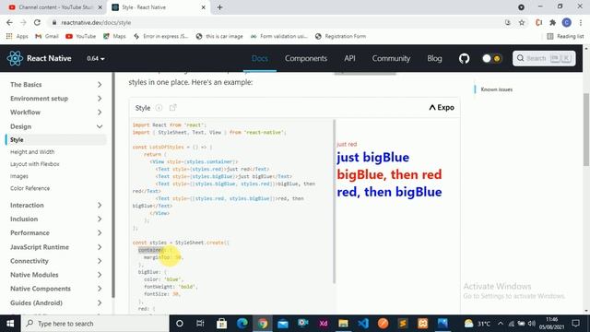This screenshot has height=332, width=590.
Task: Open Microsoft Edge from the taskbar
Action: click(x=242, y=324)
